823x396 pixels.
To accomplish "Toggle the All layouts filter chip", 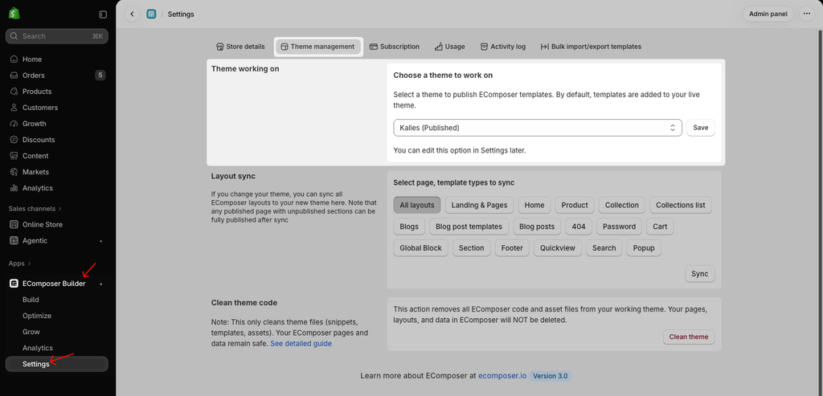I will coord(417,205).
